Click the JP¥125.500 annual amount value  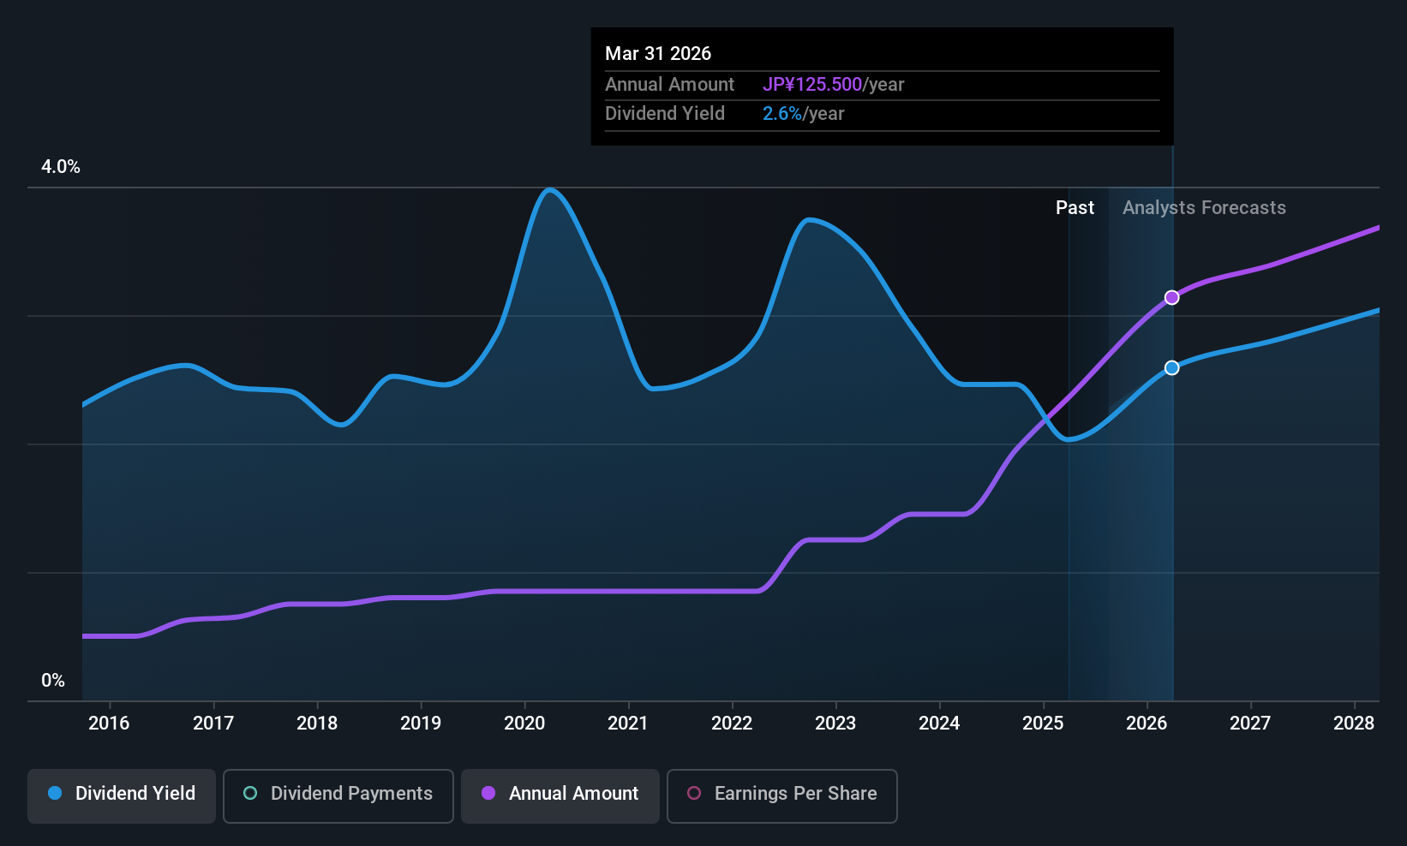[812, 85]
